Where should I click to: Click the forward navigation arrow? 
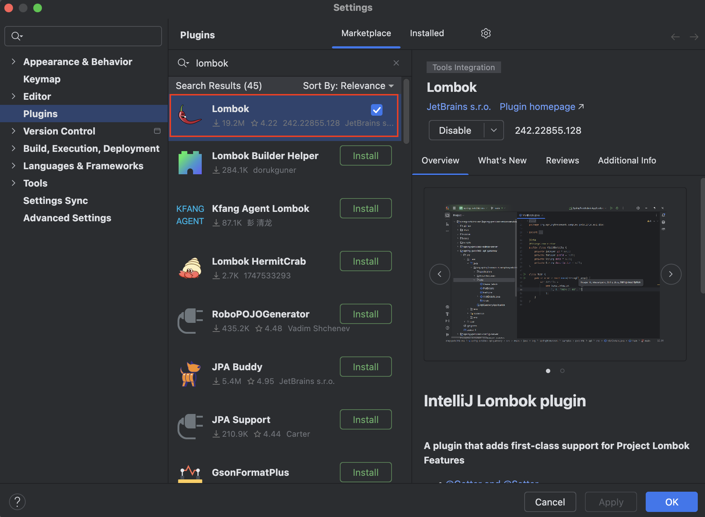694,37
